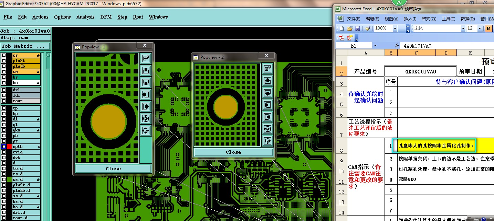Image resolution: width=494 pixels, height=221 pixels.
Task: Click the New workbook icon in Excel
Action: click(x=342, y=28)
